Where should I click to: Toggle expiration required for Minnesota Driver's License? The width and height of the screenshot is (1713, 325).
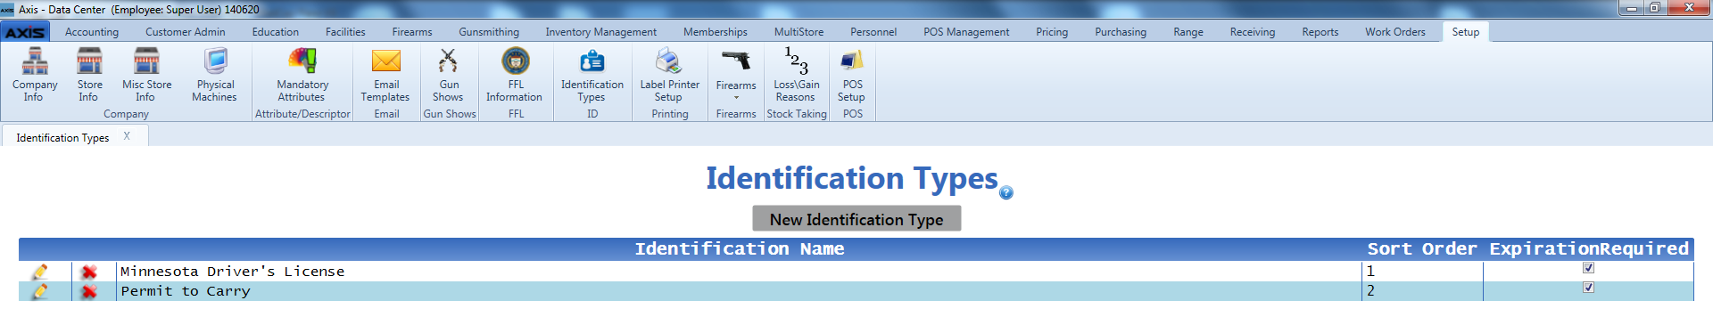pos(1588,268)
